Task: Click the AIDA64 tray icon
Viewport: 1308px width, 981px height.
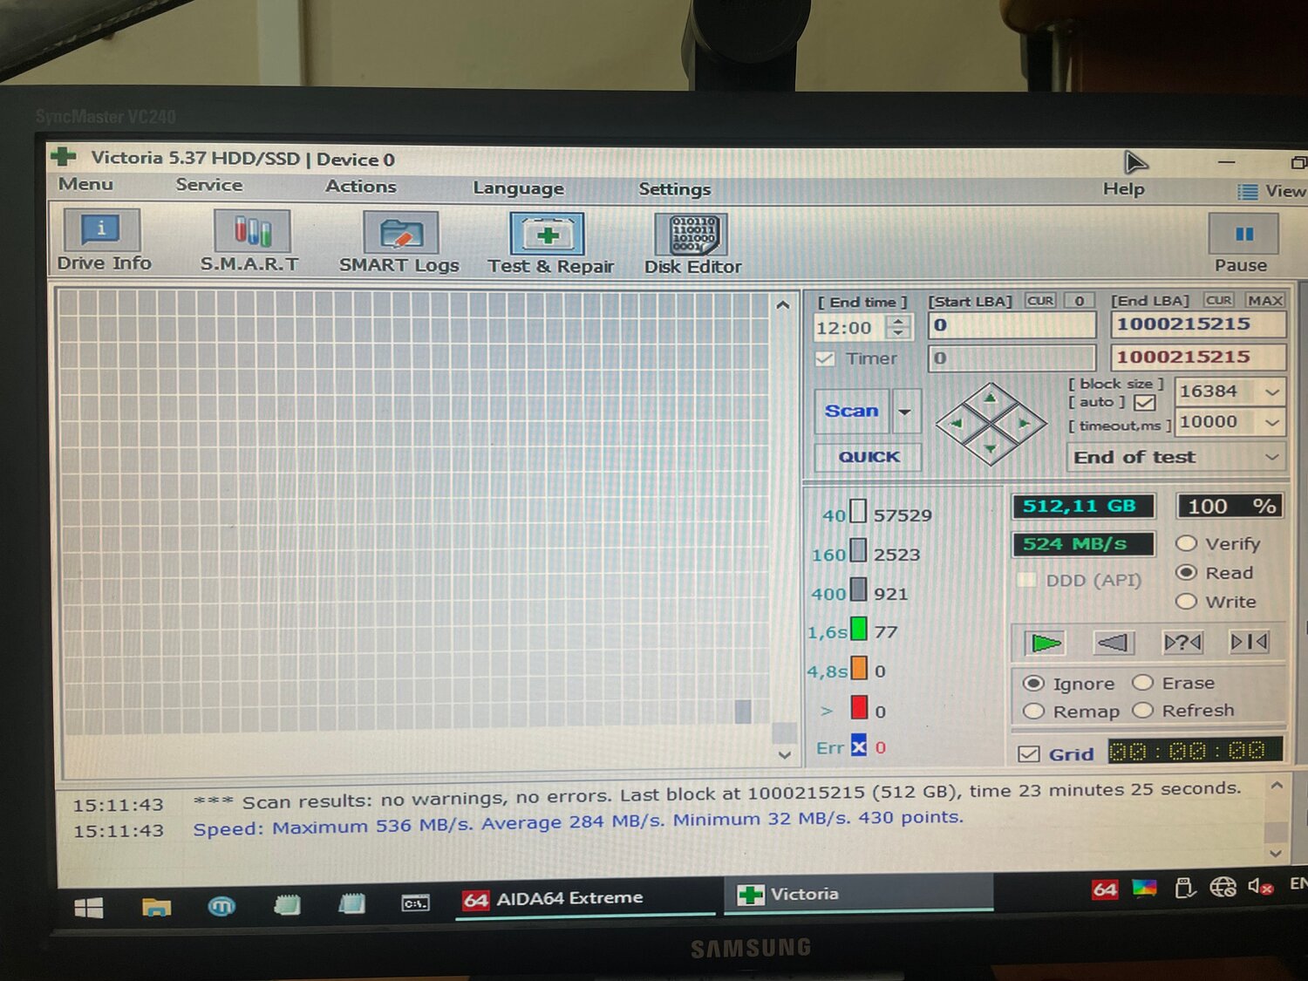Action: pos(1104,889)
